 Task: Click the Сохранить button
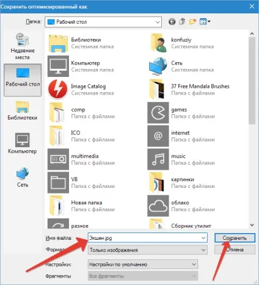coord(235,238)
